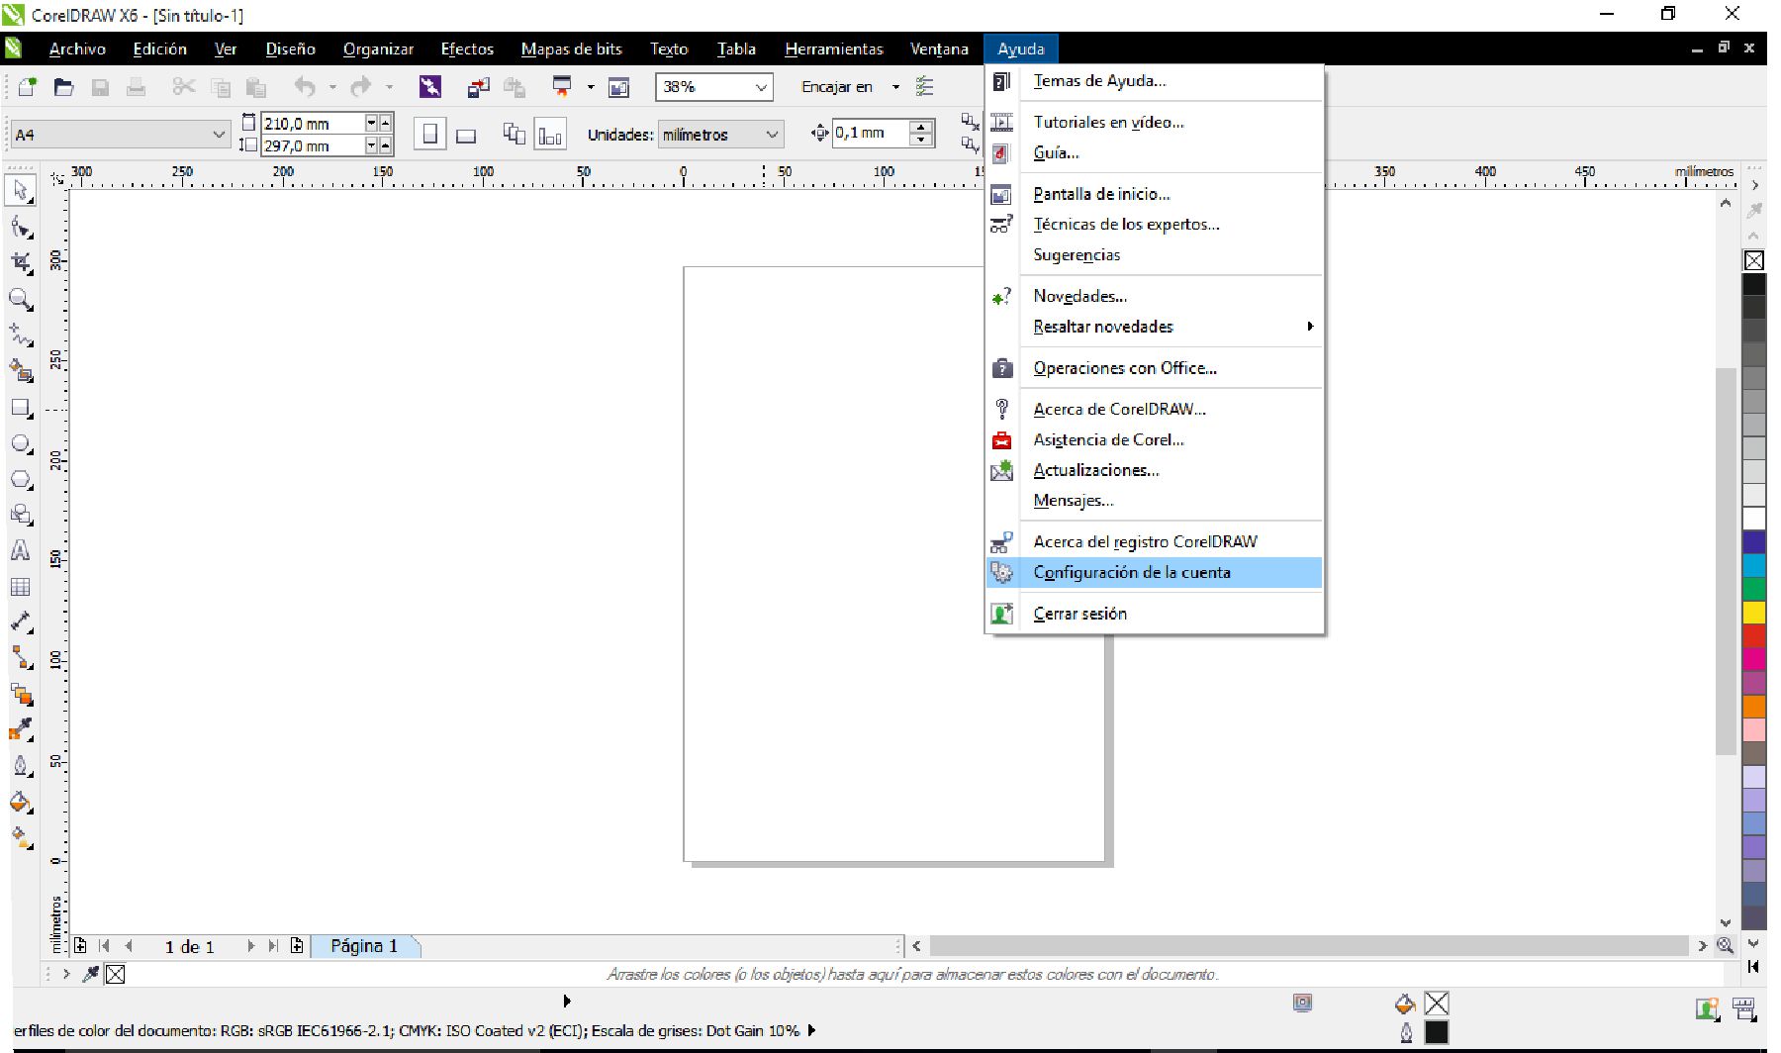This screenshot has width=1781, height=1053.
Task: Click the Options icon next to Encajar en
Action: (924, 87)
